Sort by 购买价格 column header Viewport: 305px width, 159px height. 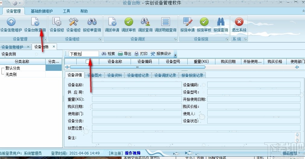click(x=275, y=61)
